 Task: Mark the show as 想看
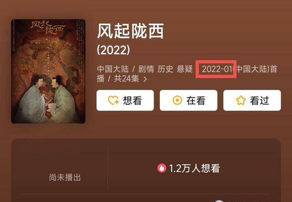pos(125,101)
